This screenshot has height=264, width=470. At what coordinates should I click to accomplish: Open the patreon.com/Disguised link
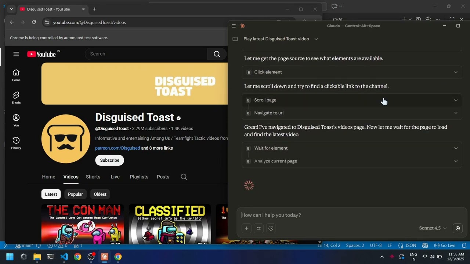pos(117,148)
